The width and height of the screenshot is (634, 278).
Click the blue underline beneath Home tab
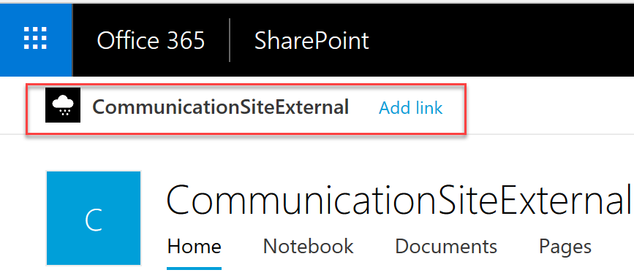(194, 269)
